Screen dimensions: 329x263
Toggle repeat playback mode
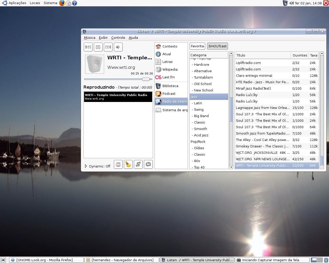pyautogui.click(x=148, y=164)
